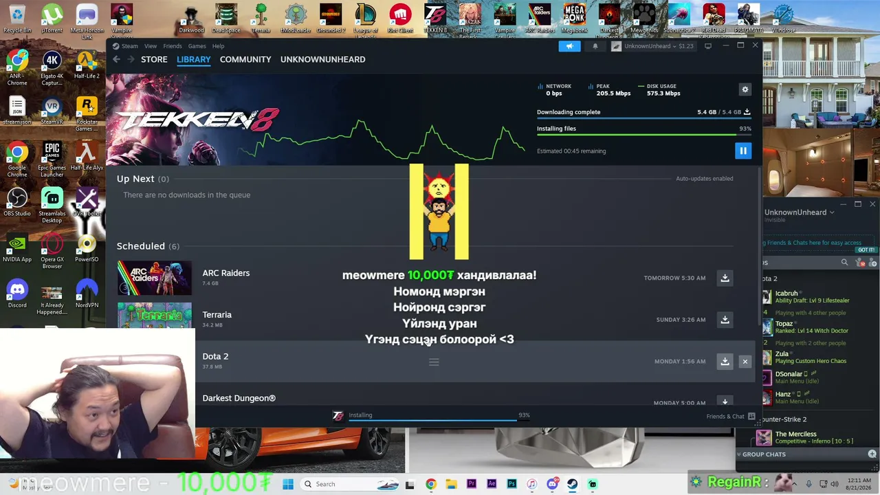
Task: Enter Steam Big Picture mode
Action: pos(708,46)
